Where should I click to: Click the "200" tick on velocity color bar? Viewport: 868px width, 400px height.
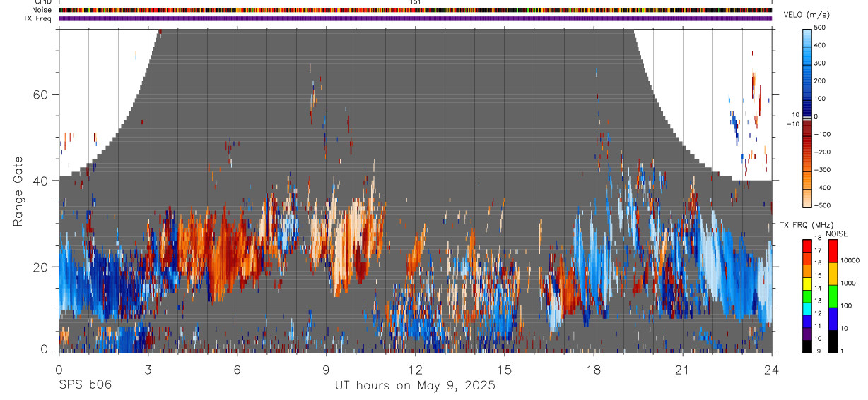[x=821, y=80]
